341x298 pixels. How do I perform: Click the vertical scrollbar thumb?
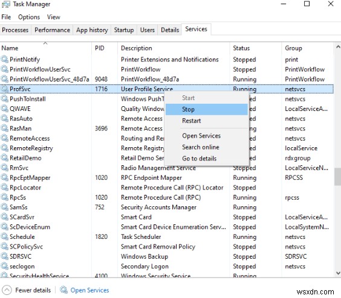[338, 177]
